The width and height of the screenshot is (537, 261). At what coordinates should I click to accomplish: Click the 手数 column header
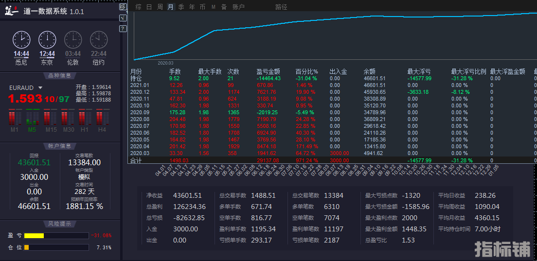click(175, 71)
